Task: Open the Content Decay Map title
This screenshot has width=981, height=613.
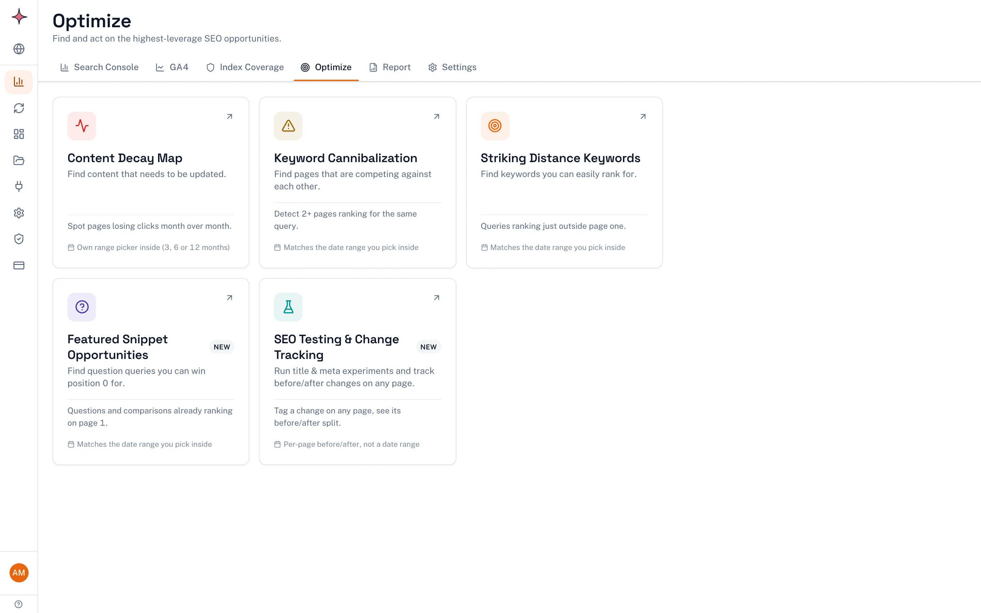Action: click(125, 158)
